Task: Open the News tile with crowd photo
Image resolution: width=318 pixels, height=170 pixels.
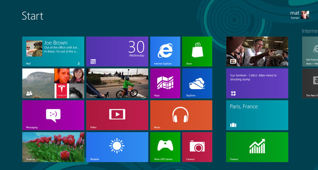Action: tap(257, 52)
